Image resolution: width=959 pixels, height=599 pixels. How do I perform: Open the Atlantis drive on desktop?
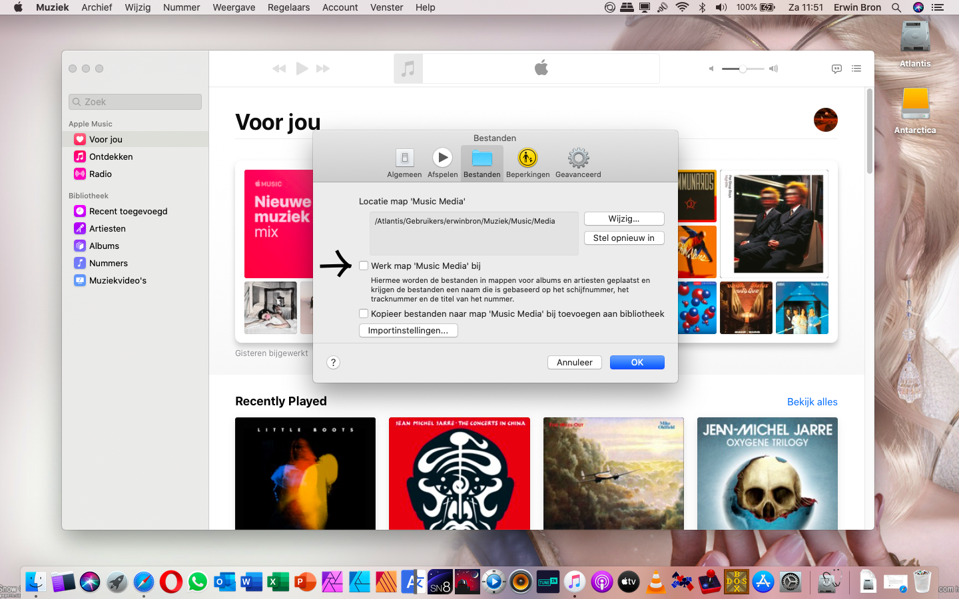(915, 43)
